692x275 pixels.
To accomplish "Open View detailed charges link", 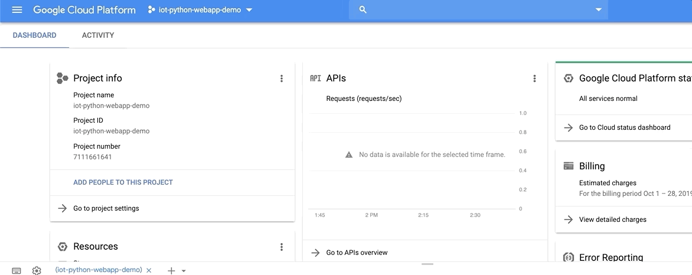I will click(612, 220).
